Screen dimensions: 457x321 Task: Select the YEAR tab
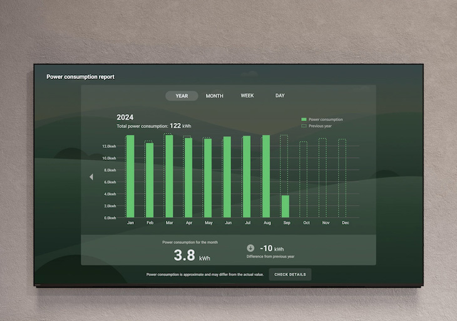point(182,96)
